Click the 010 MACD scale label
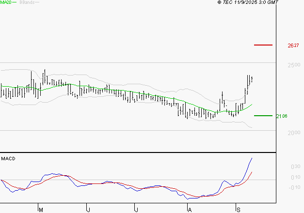The image size is (304, 213). [296, 177]
